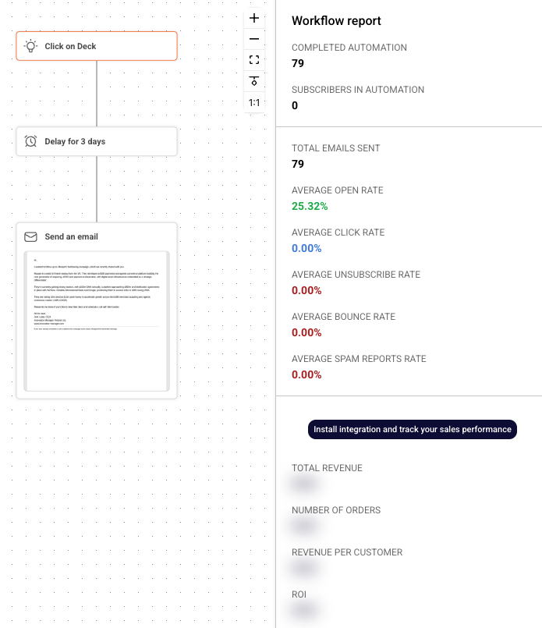Click the 0.00% average unsubscribe rate
The width and height of the screenshot is (542, 628).
pos(306,290)
